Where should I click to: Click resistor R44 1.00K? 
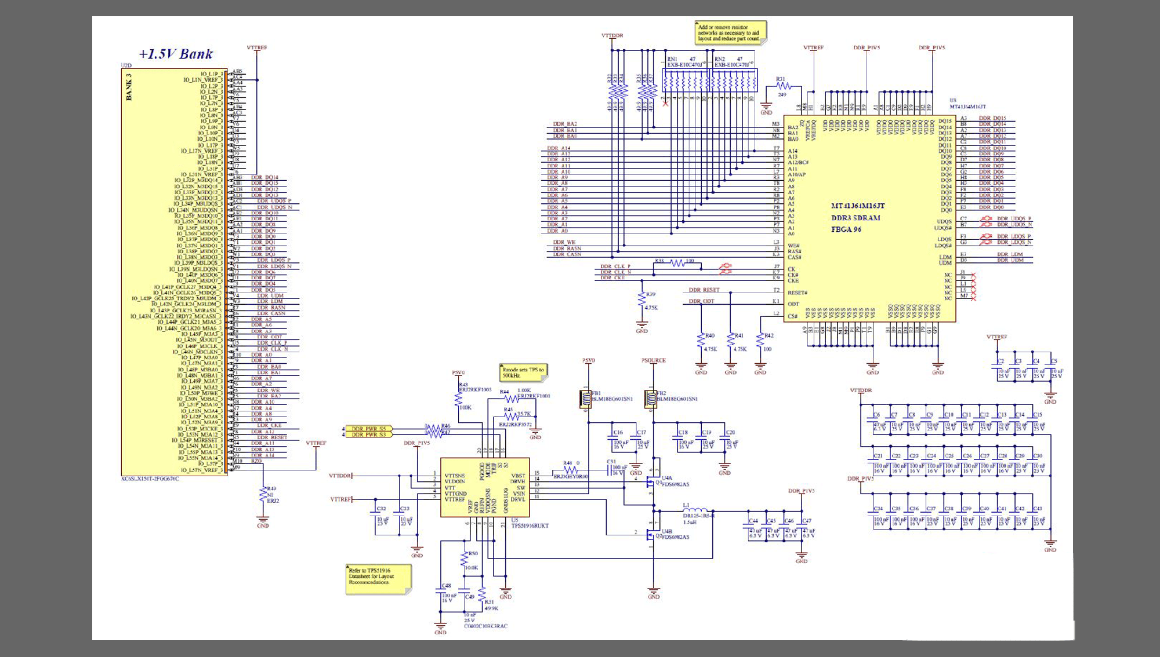click(512, 399)
